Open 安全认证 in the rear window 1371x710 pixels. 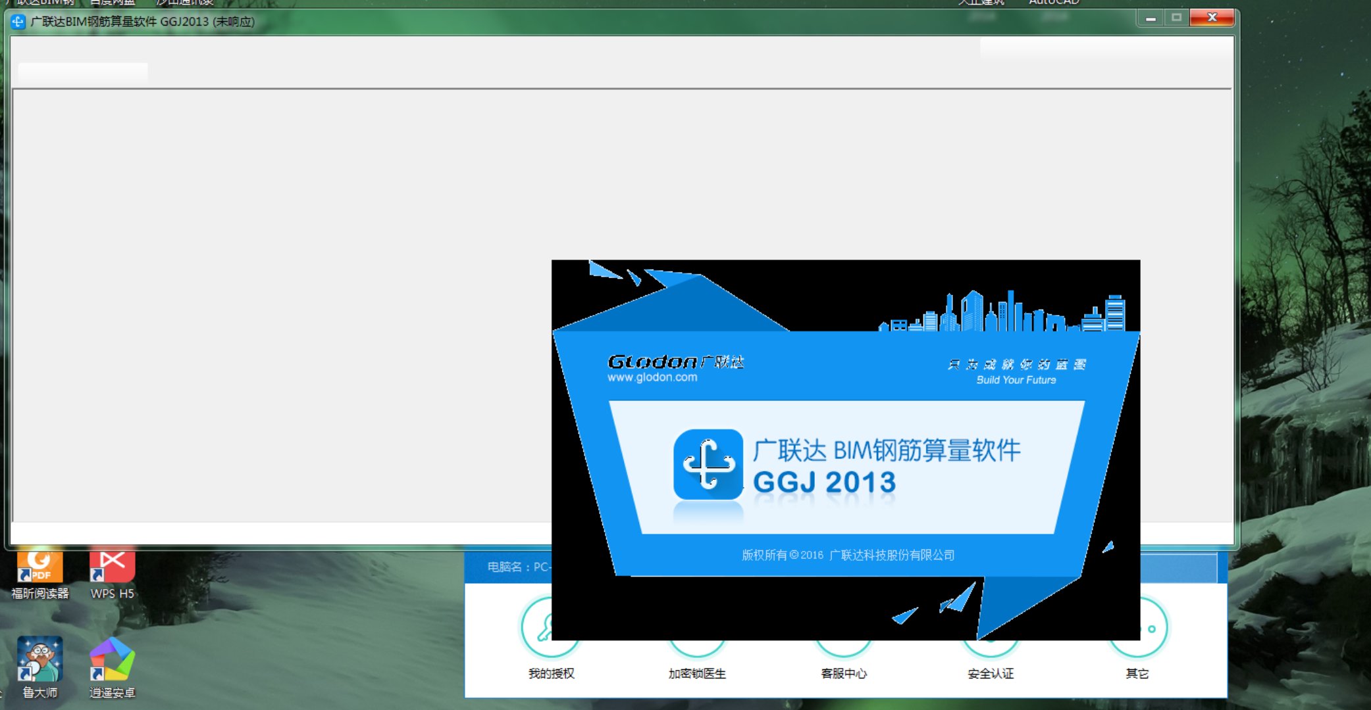(x=991, y=673)
